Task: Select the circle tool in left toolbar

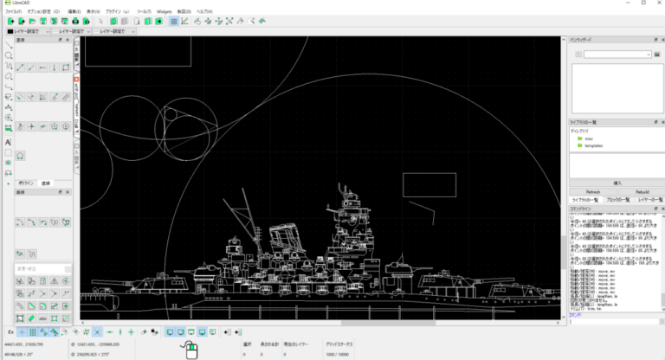Action: tap(9, 55)
